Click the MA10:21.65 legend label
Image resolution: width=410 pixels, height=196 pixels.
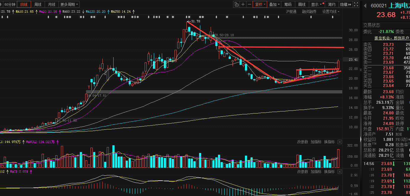(x=25, y=11)
